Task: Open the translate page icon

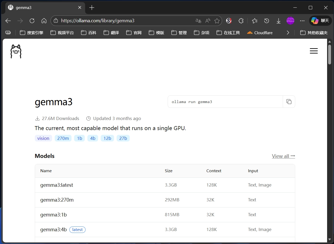Action: [198, 21]
